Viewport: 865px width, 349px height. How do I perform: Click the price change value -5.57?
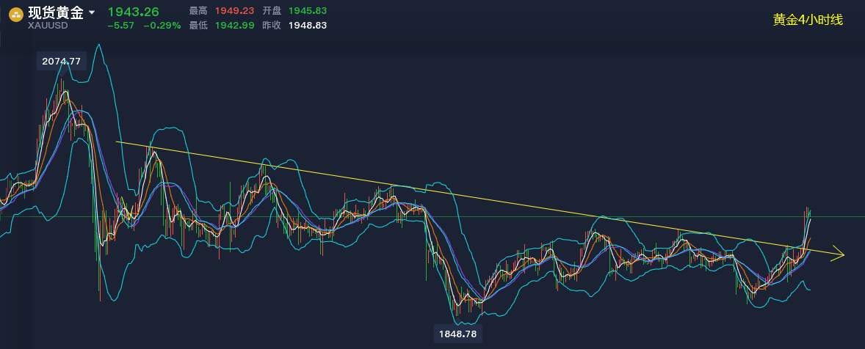(x=121, y=26)
